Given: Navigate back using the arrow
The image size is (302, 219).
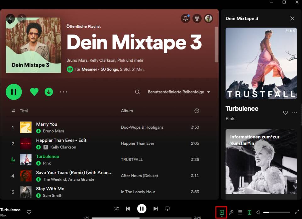Looking at the screenshot, I should [10, 19].
